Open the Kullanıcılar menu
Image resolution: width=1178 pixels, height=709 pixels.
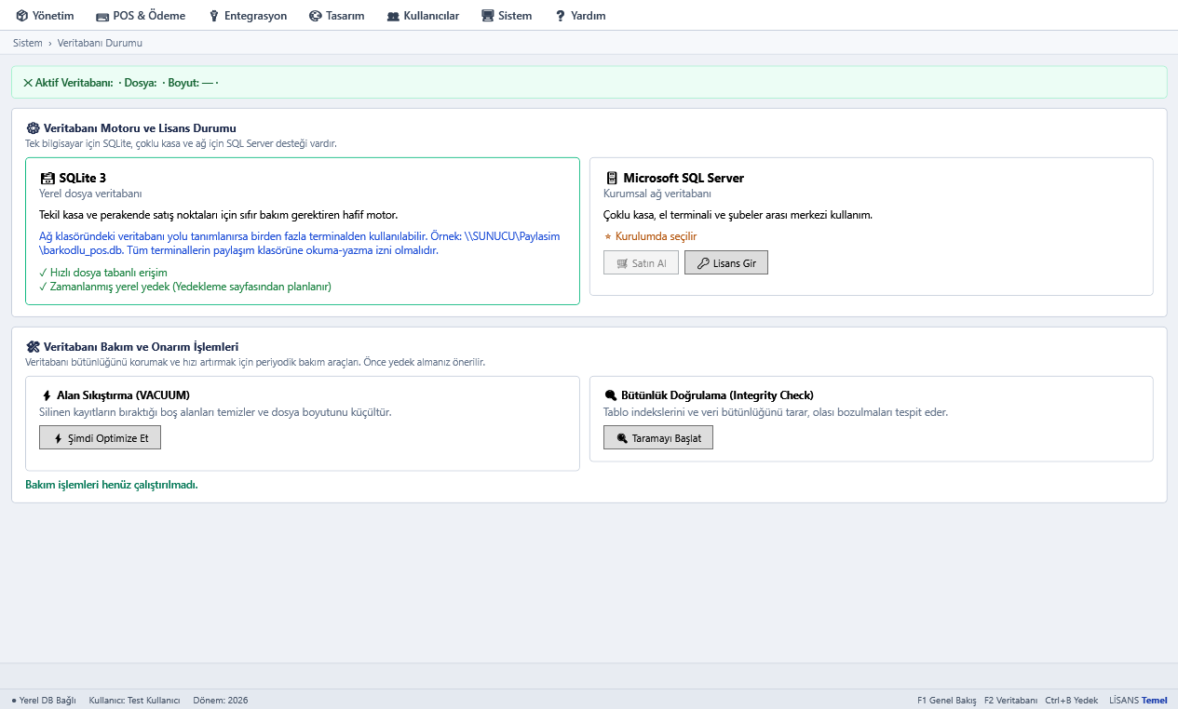coord(423,16)
